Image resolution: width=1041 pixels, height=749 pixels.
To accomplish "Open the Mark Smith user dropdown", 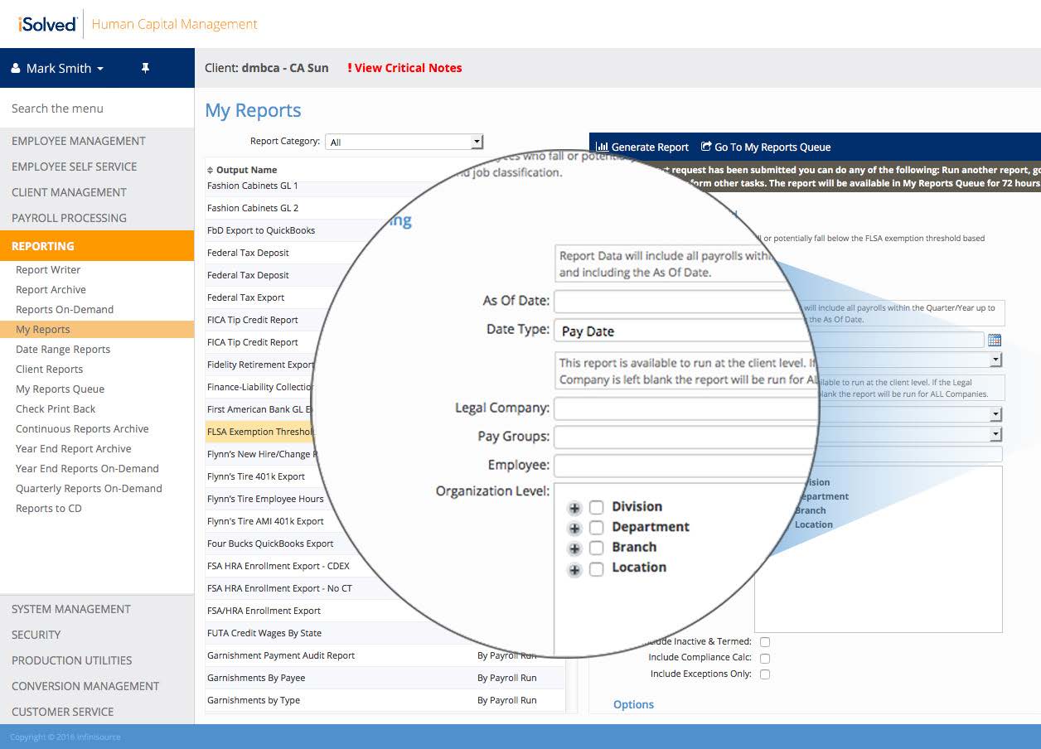I will [58, 69].
